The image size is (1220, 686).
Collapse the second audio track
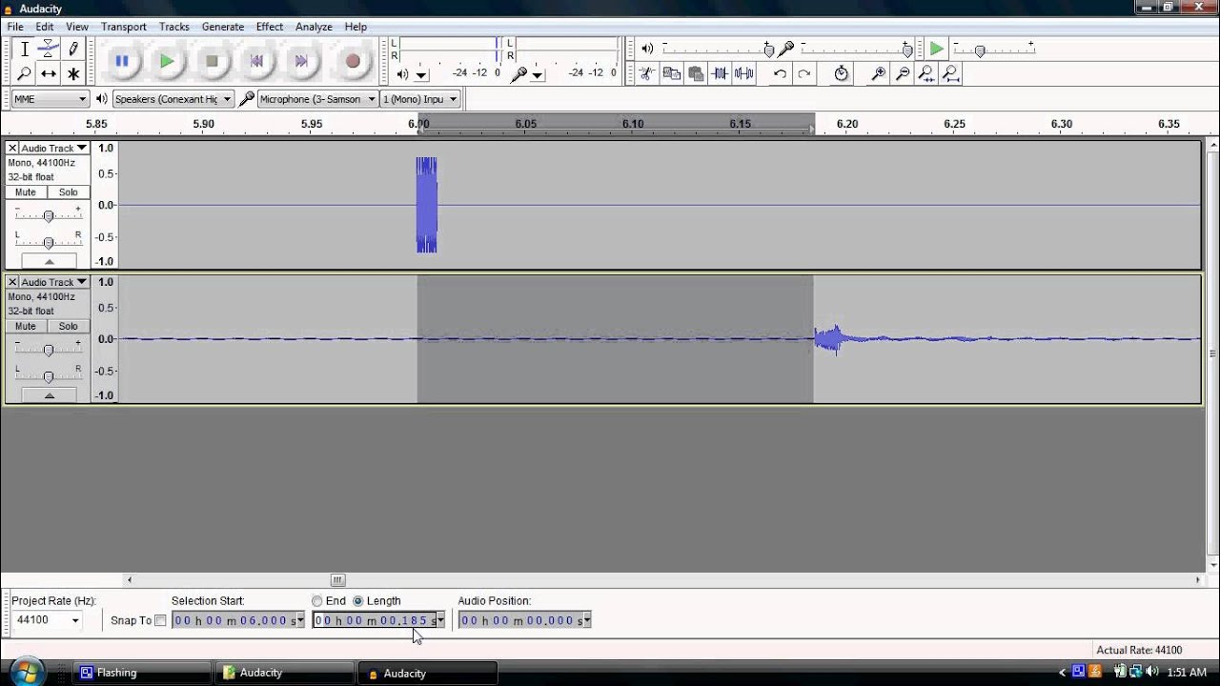[x=49, y=395]
